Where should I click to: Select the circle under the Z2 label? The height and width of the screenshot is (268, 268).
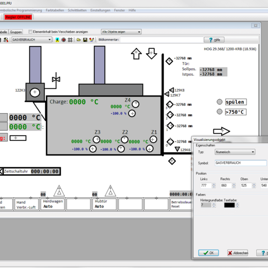pyautogui.click(x=125, y=139)
